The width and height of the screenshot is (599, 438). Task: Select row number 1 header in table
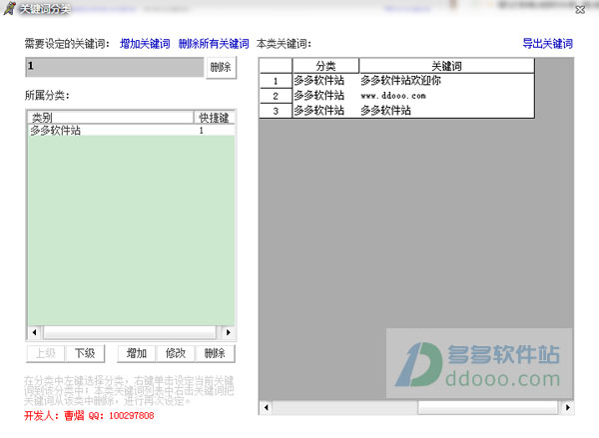(x=276, y=81)
